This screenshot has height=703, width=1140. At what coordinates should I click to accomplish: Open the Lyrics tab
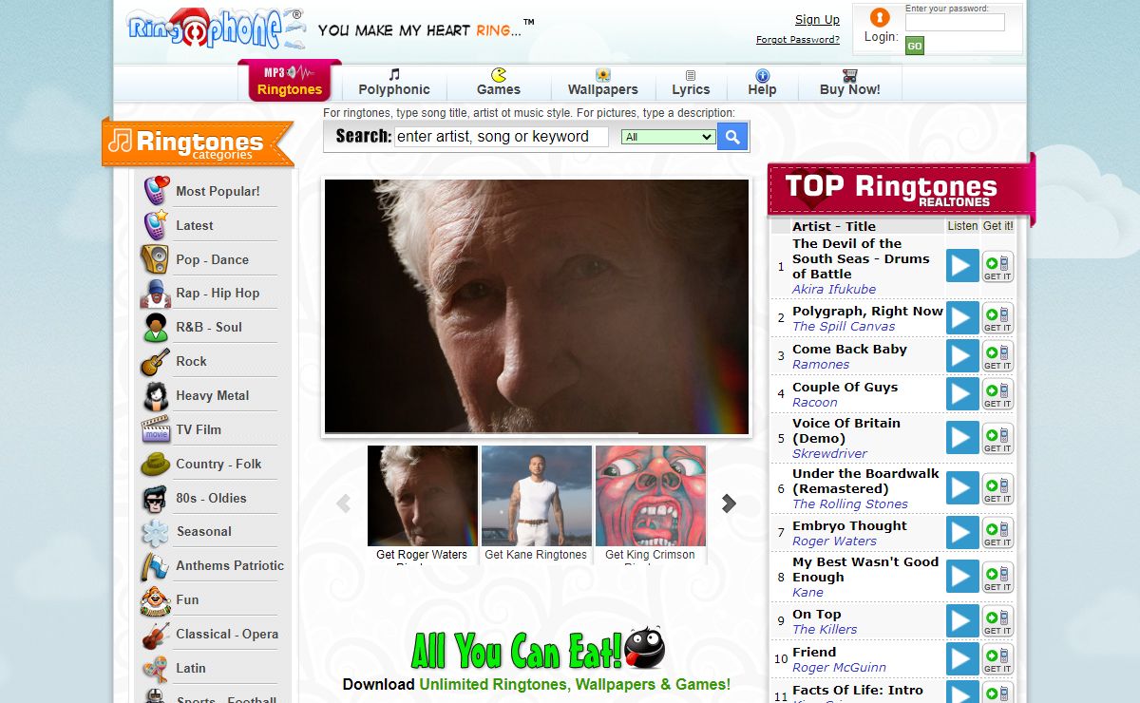(691, 83)
